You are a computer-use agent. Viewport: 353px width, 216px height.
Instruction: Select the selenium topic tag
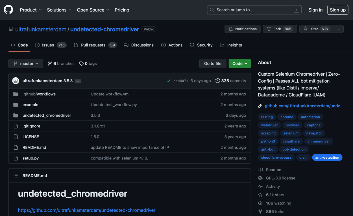[291, 133]
